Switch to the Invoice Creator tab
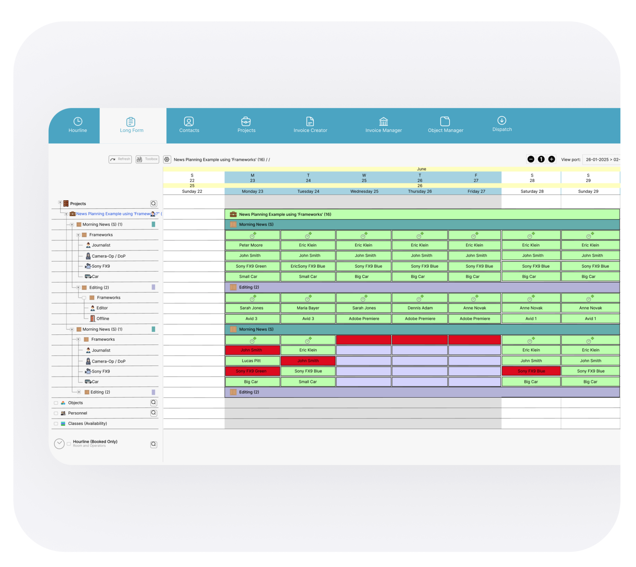Image resolution: width=636 pixels, height=567 pixels. coord(310,125)
